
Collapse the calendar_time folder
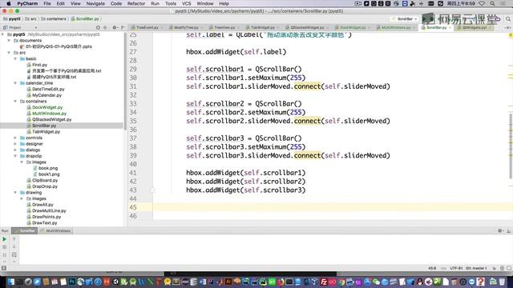click(x=15, y=83)
